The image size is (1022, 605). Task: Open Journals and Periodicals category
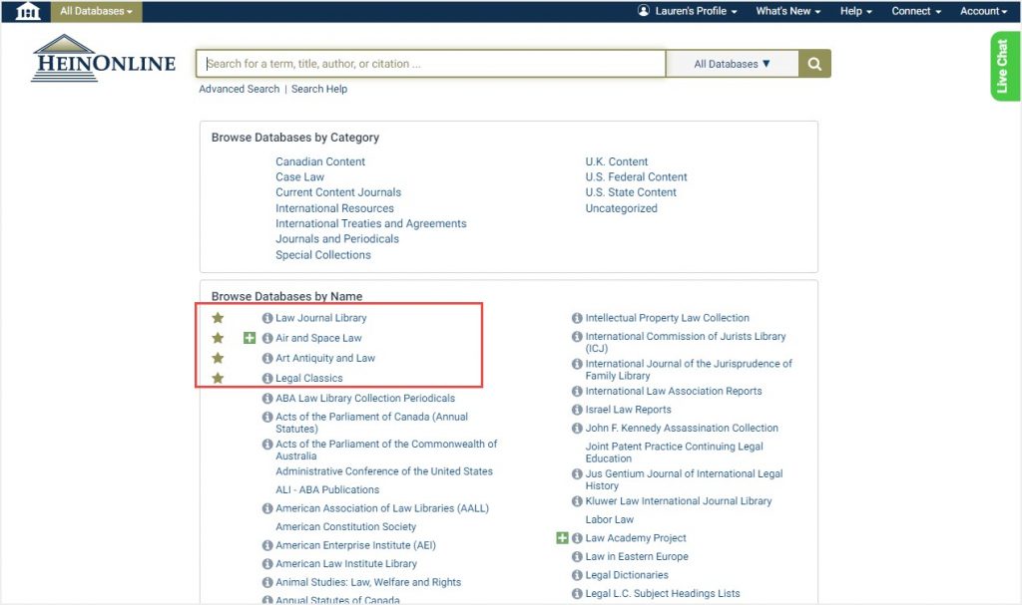(x=337, y=239)
